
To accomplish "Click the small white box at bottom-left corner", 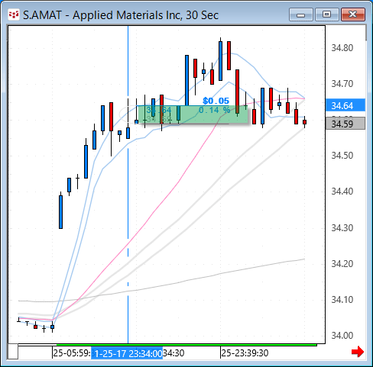I will pyautogui.click(x=13, y=352).
